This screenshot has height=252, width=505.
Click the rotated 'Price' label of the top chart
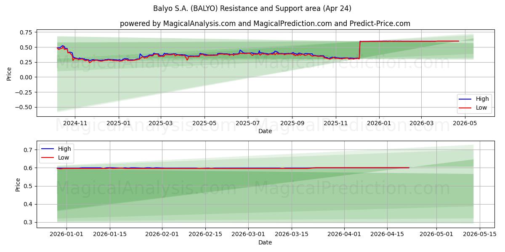click(9, 73)
